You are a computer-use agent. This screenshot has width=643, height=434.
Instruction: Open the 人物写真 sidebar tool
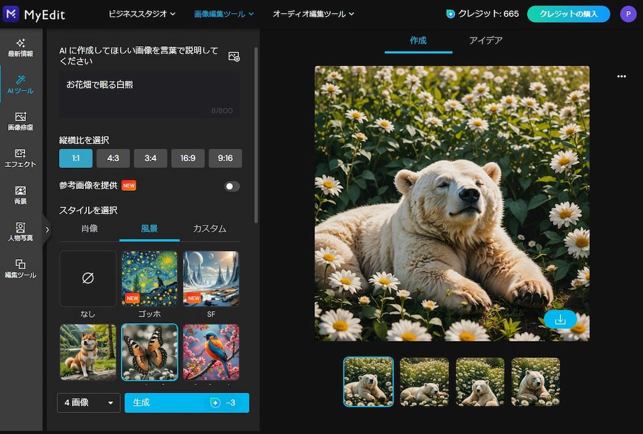pos(20,232)
